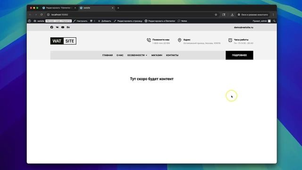Click the WAT SITE logo
The height and width of the screenshot is (170, 302).
click(63, 41)
